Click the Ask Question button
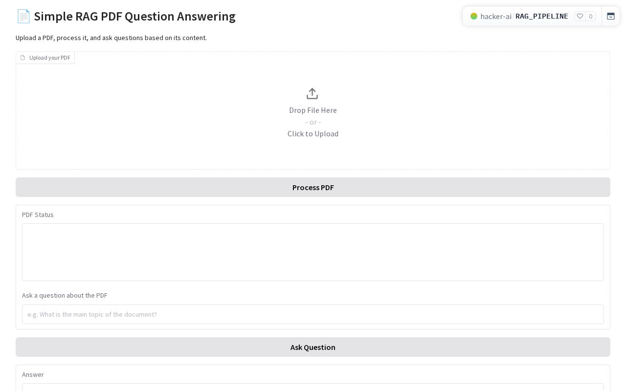 313,347
